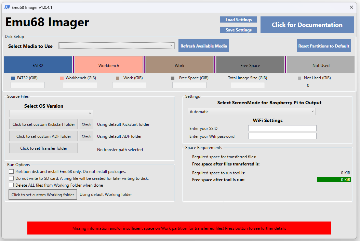360x241 pixels.
Task: Reset Partitions to Default
Action: 324,46
